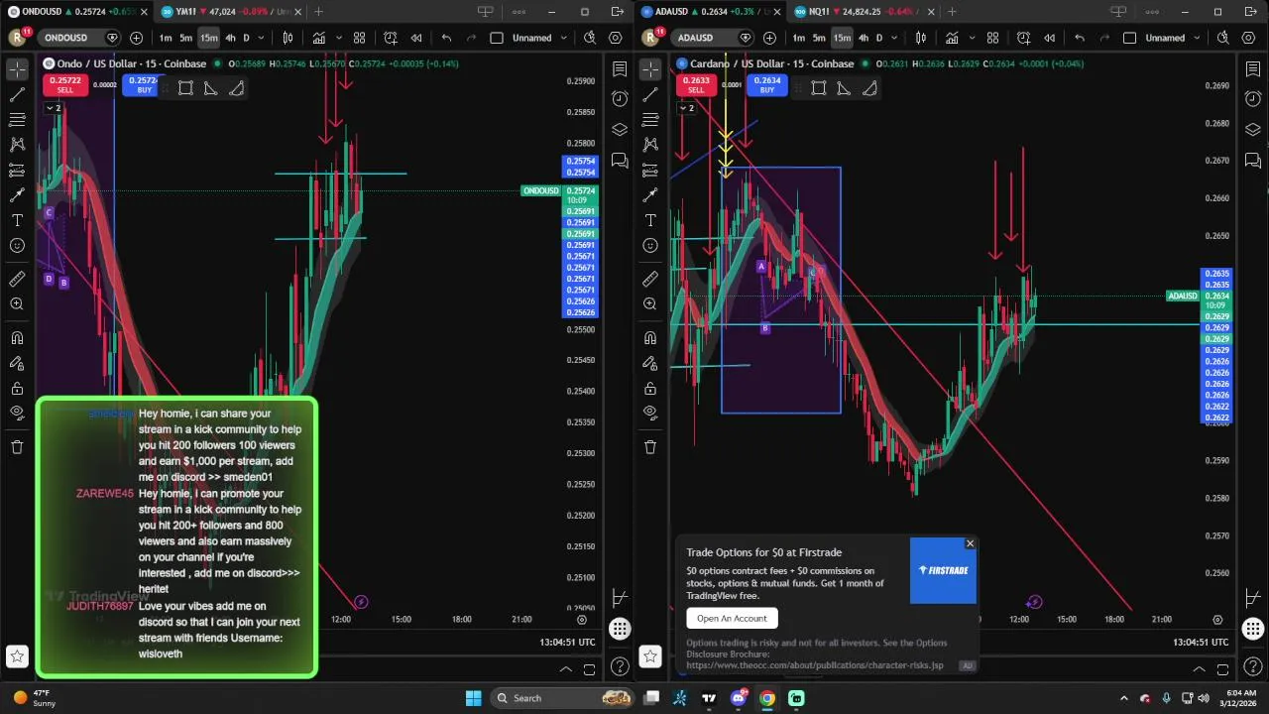The image size is (1269, 714).
Task: Open the object tree layers panel in ADAUSD window
Action: pos(1252,130)
